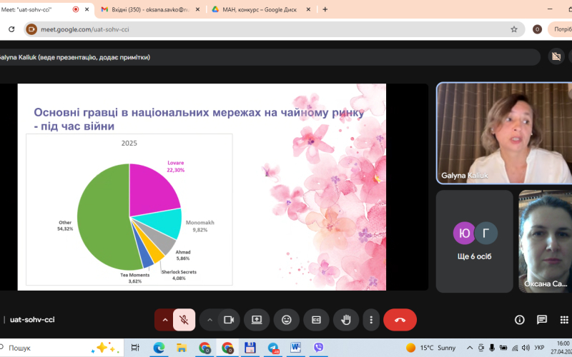The image size is (572, 357).
Task: Open Microsoft Edge from taskbar
Action: pyautogui.click(x=159, y=348)
